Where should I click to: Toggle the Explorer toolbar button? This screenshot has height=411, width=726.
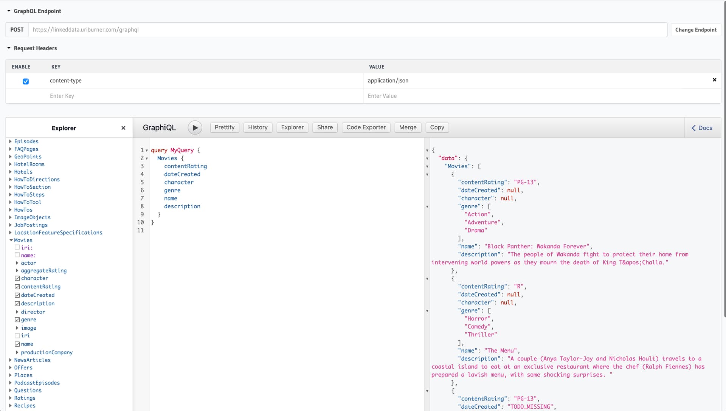point(292,127)
